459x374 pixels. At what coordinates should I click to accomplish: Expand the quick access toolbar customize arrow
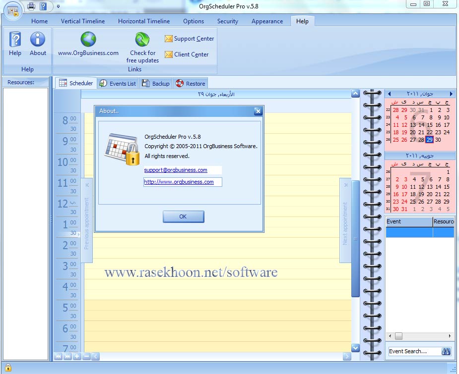[x=58, y=6]
